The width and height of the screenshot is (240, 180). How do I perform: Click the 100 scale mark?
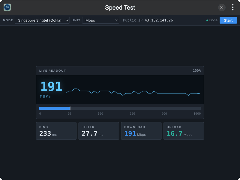100,114
